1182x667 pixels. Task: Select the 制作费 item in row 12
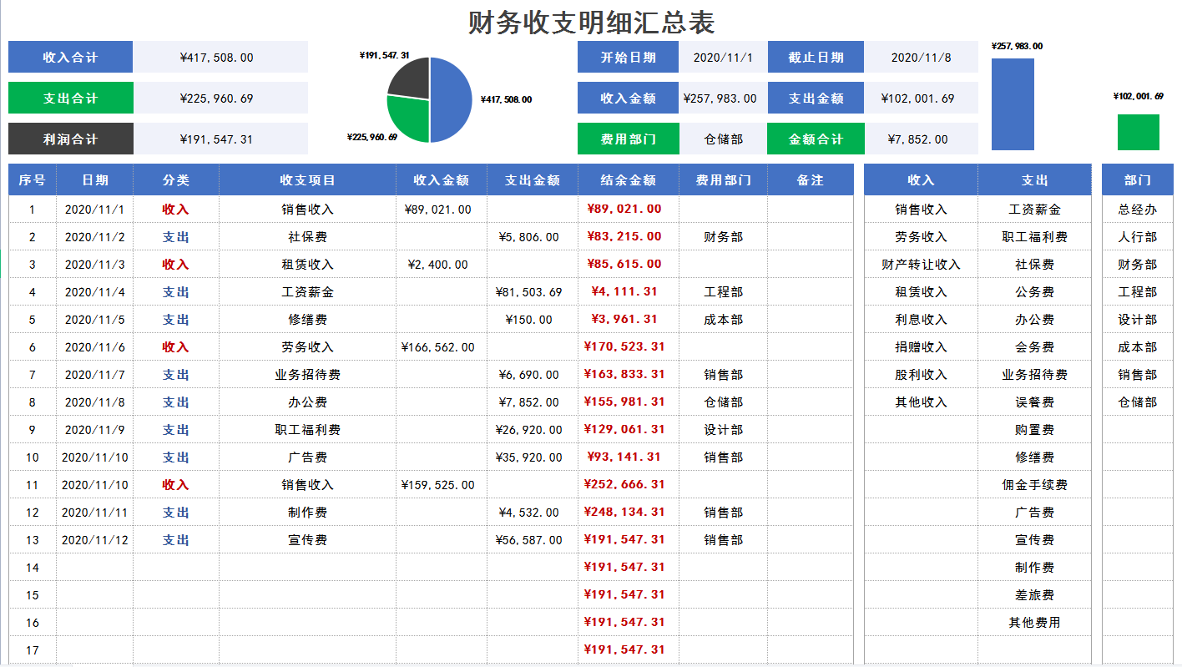click(307, 513)
